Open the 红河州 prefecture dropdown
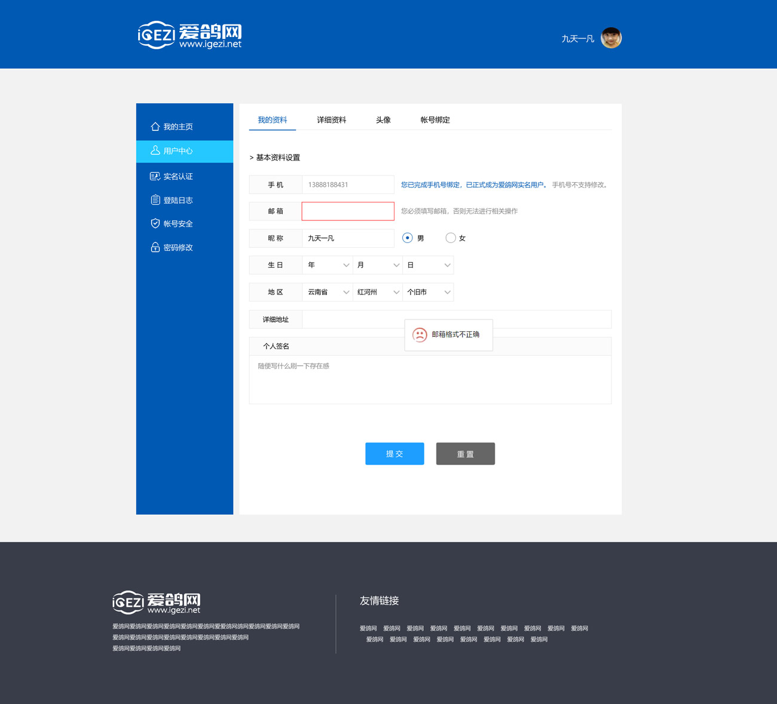 [378, 292]
